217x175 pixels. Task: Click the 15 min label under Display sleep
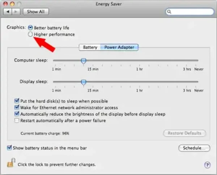coord(93,90)
